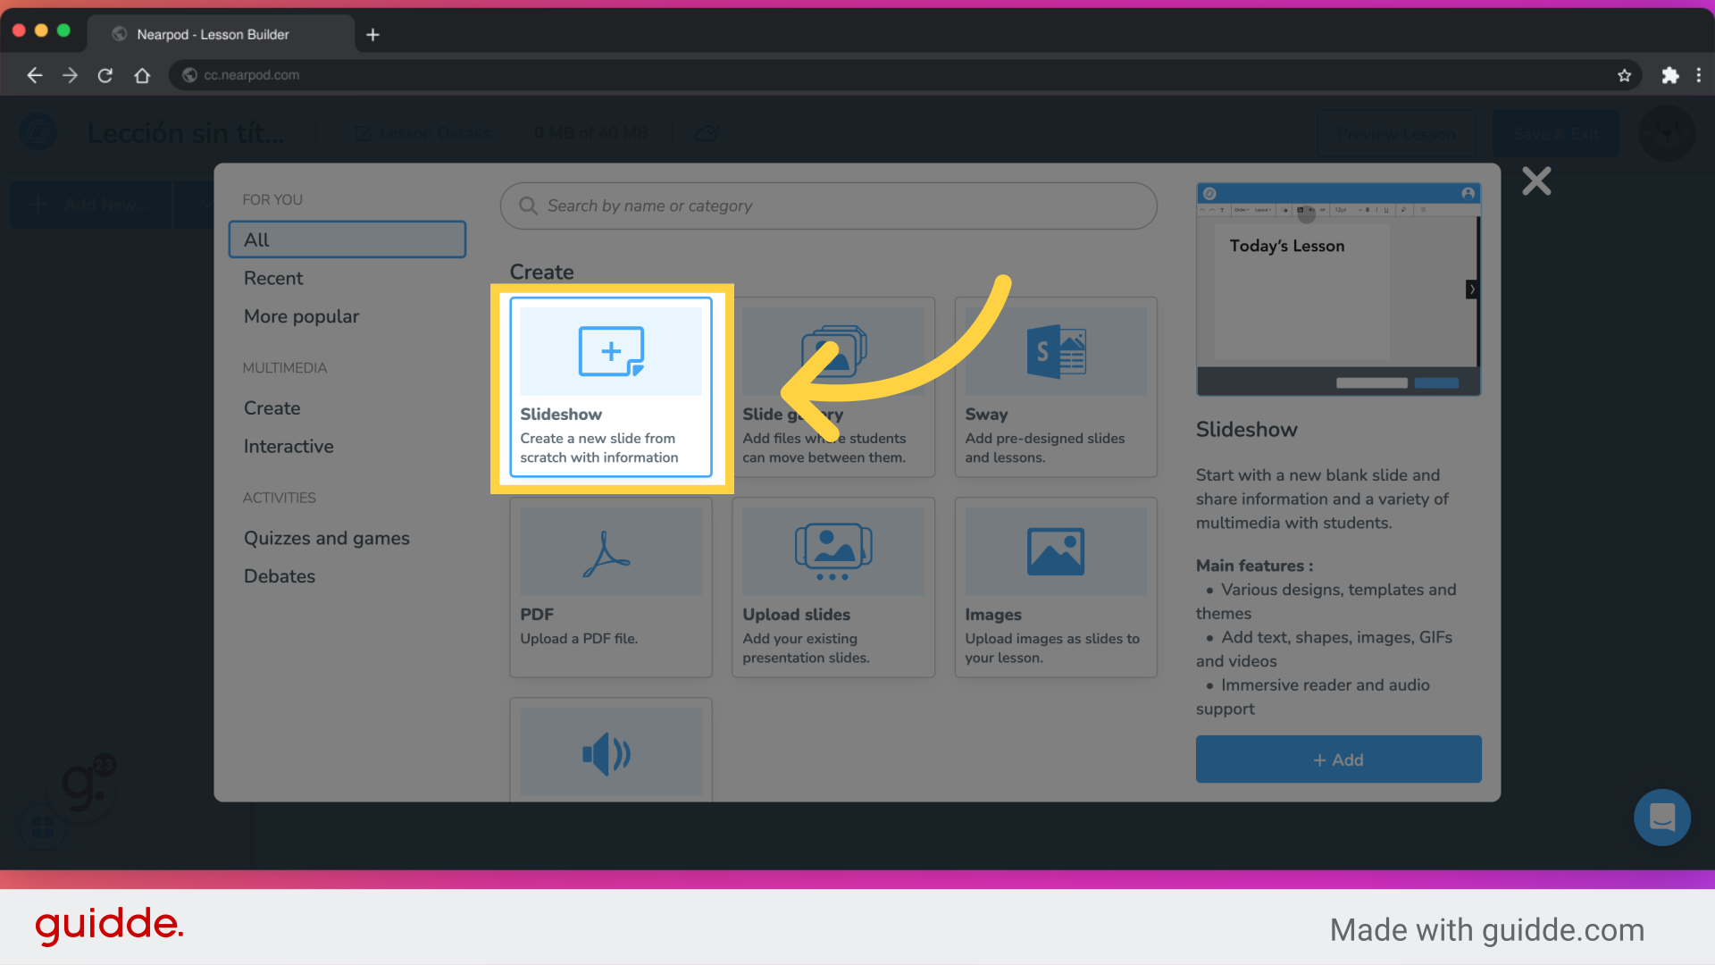Open the Layout dropdown in the preview
Screen dimensions: 1715x965
coord(1263,210)
